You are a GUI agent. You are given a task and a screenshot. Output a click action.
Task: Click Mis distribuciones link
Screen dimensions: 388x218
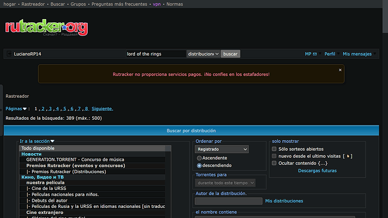284,201
